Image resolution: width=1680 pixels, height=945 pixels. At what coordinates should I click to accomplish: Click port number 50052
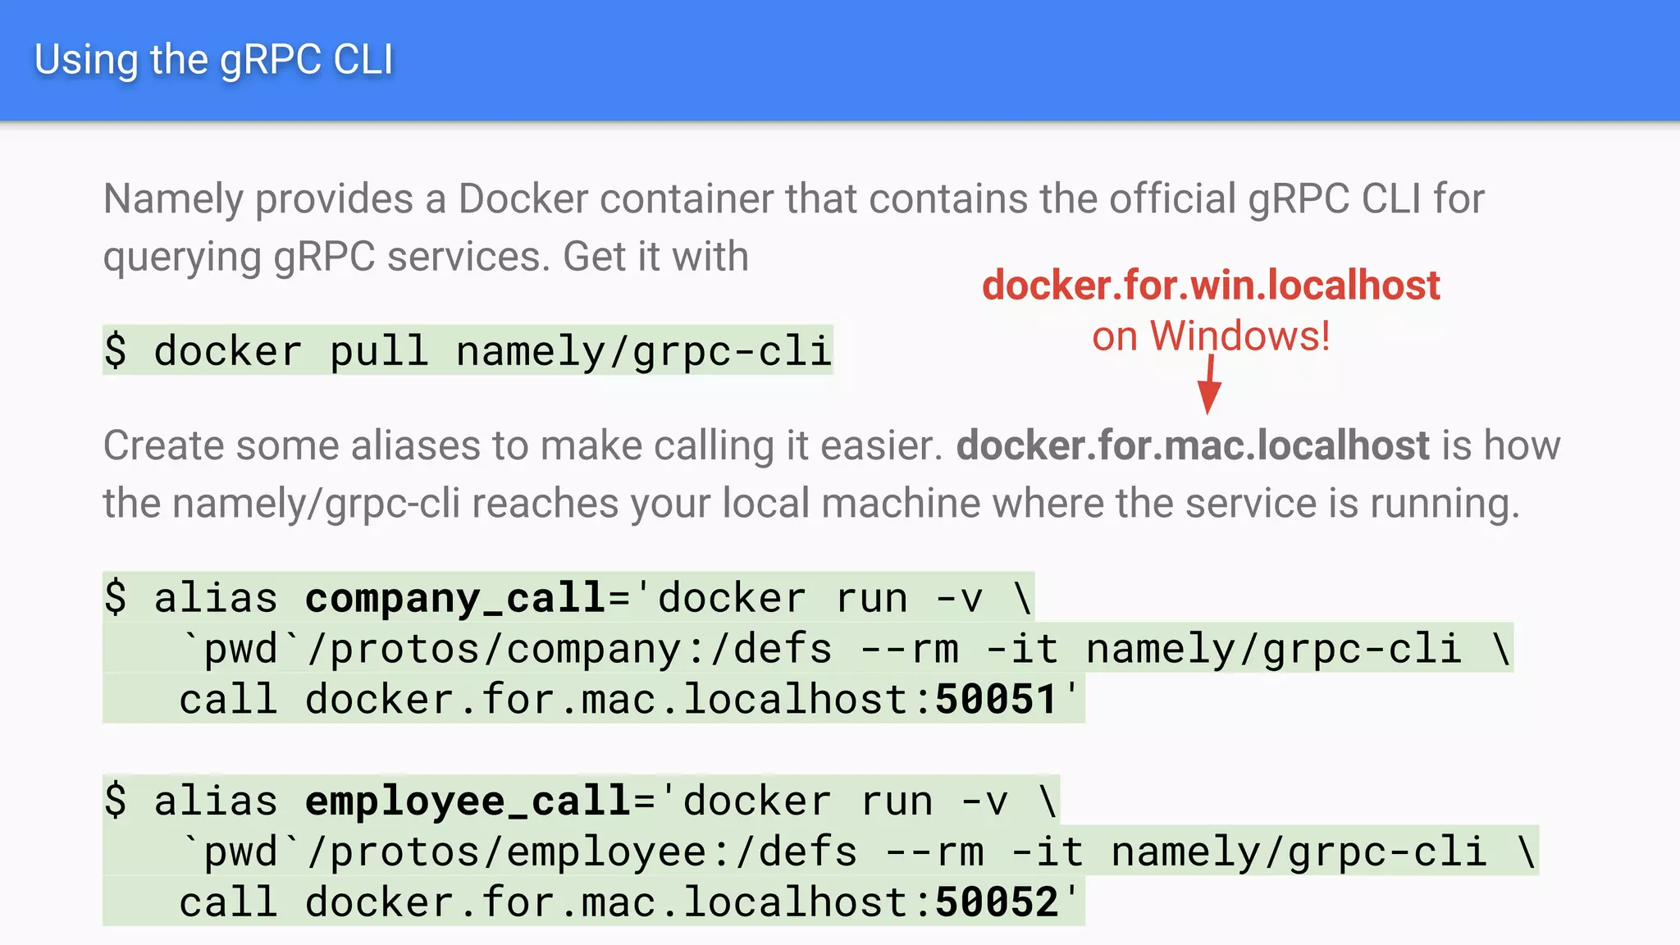coord(996,903)
